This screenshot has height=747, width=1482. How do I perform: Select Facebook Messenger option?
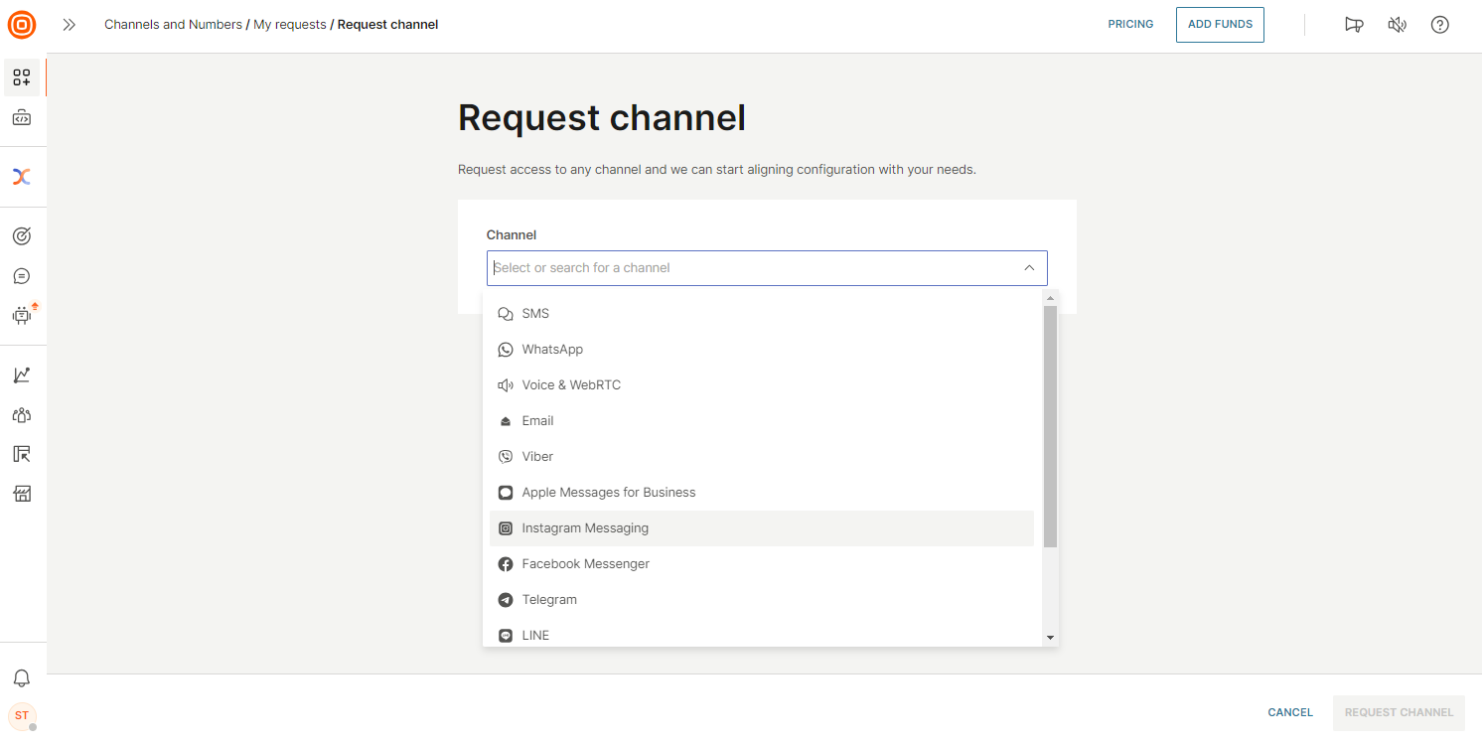pyautogui.click(x=762, y=564)
